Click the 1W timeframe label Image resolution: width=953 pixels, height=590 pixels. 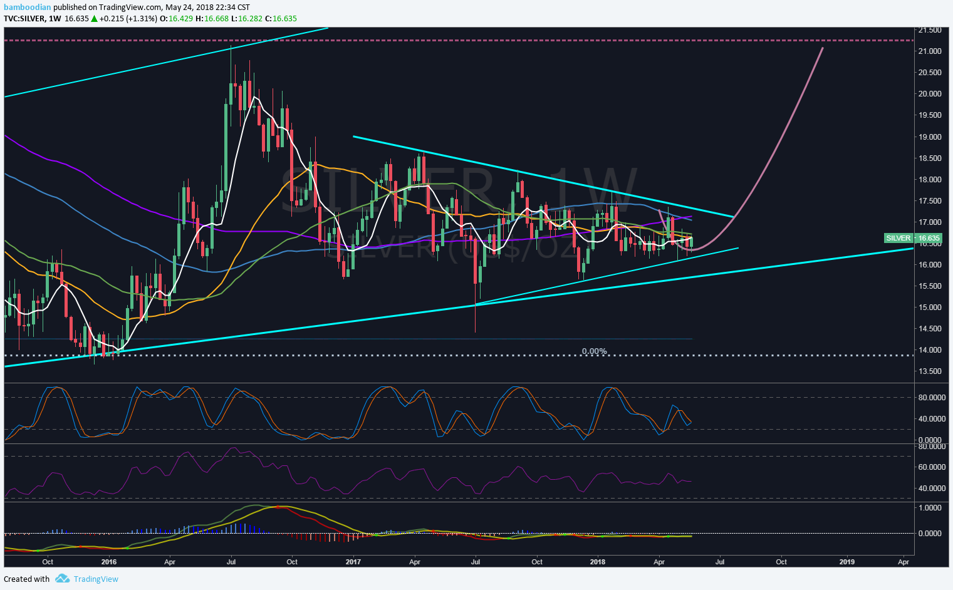[x=55, y=18]
